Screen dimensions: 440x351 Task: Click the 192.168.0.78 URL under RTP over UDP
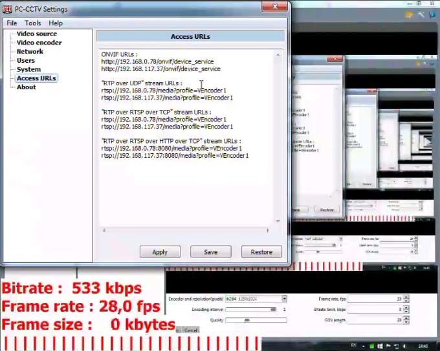click(x=164, y=90)
